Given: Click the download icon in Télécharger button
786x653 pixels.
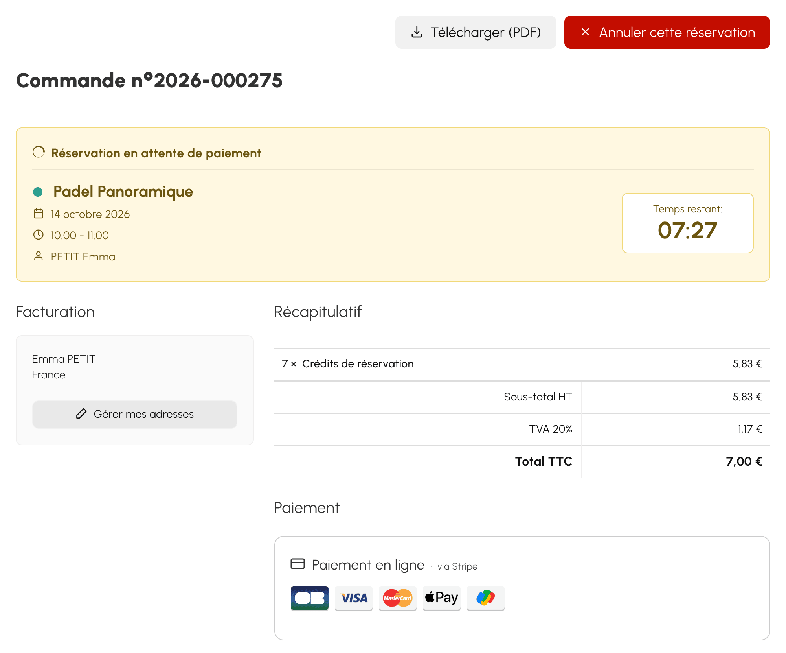Looking at the screenshot, I should [417, 32].
